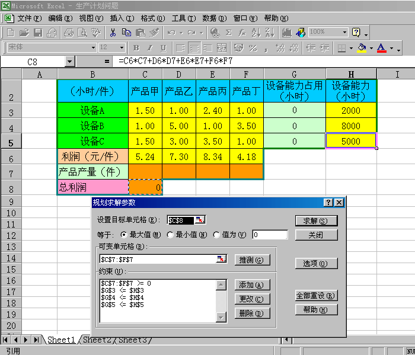The height and width of the screenshot is (355, 415).
Task: Click the Sort Descending icon
Action: [x=269, y=33]
